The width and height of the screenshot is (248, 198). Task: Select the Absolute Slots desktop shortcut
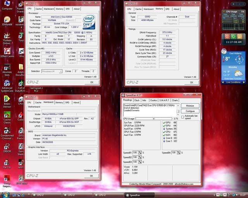point(7,70)
